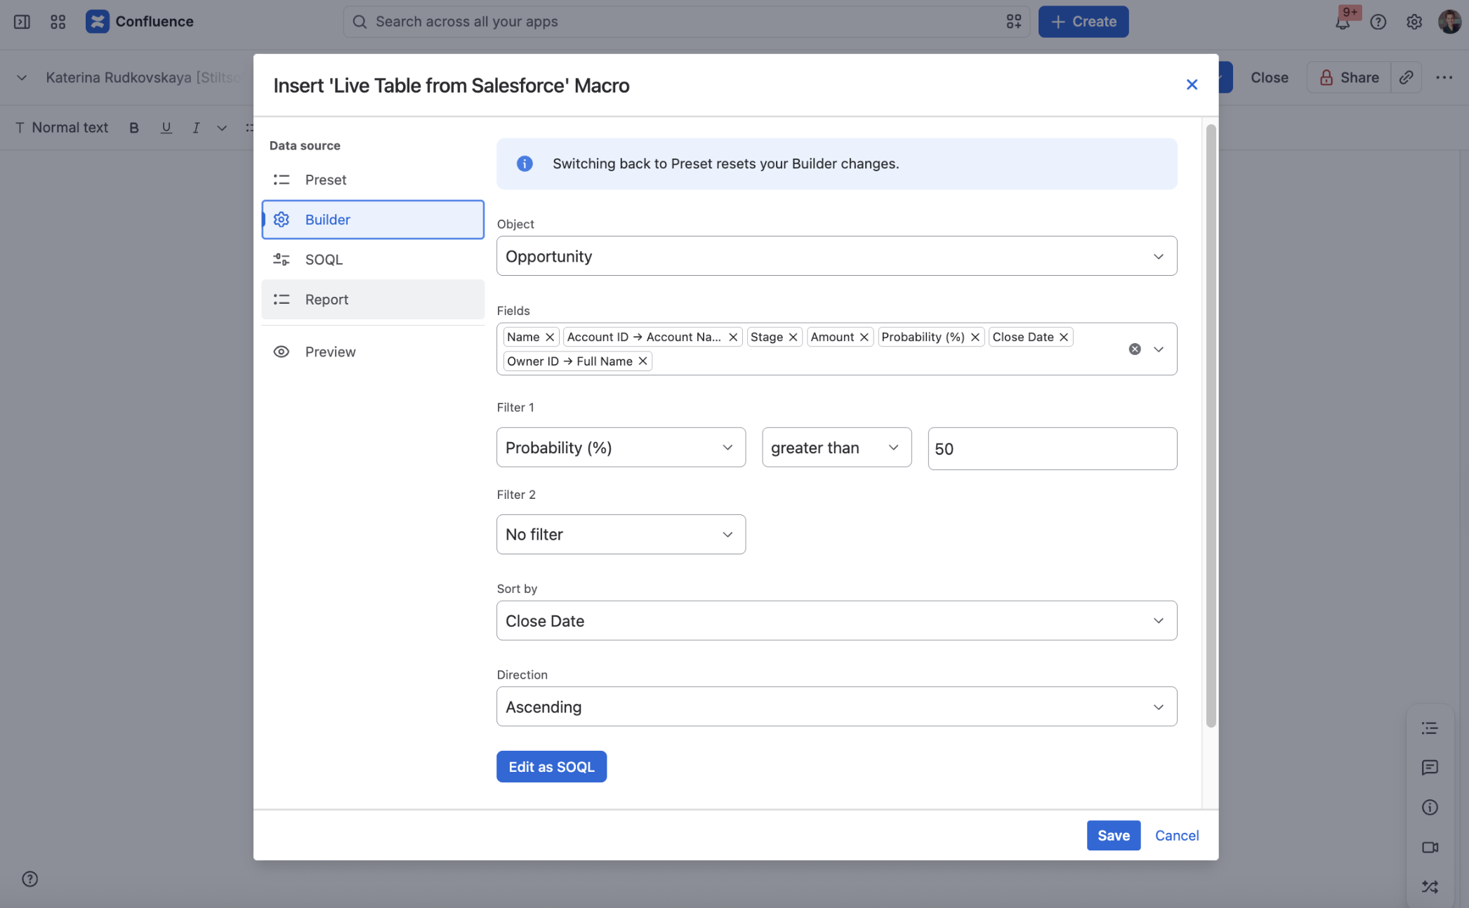Select the Preset data source
The height and width of the screenshot is (908, 1469).
[x=373, y=180]
